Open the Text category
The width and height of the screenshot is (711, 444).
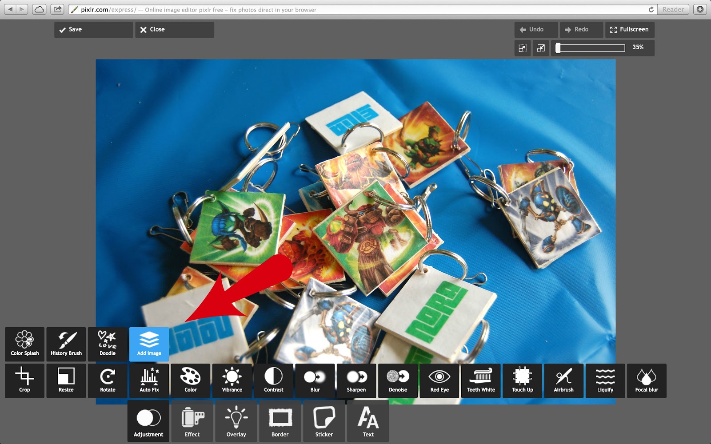pyautogui.click(x=368, y=421)
